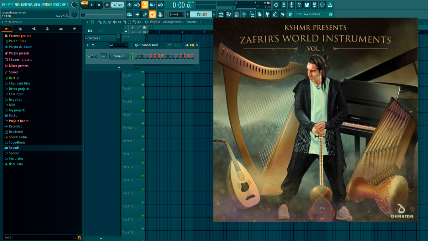The width and height of the screenshot is (428, 241).
Task: Open the FILE menu
Action: pos(4,5)
